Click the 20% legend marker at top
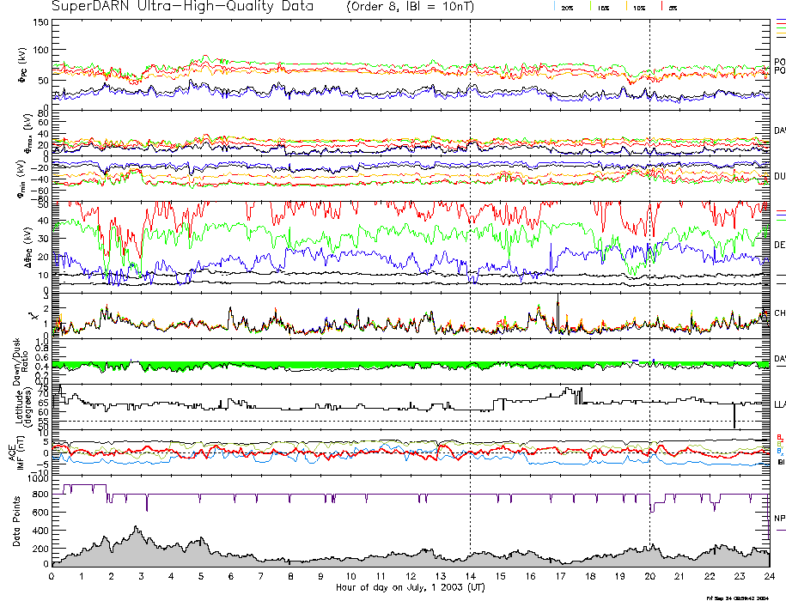 point(567,7)
